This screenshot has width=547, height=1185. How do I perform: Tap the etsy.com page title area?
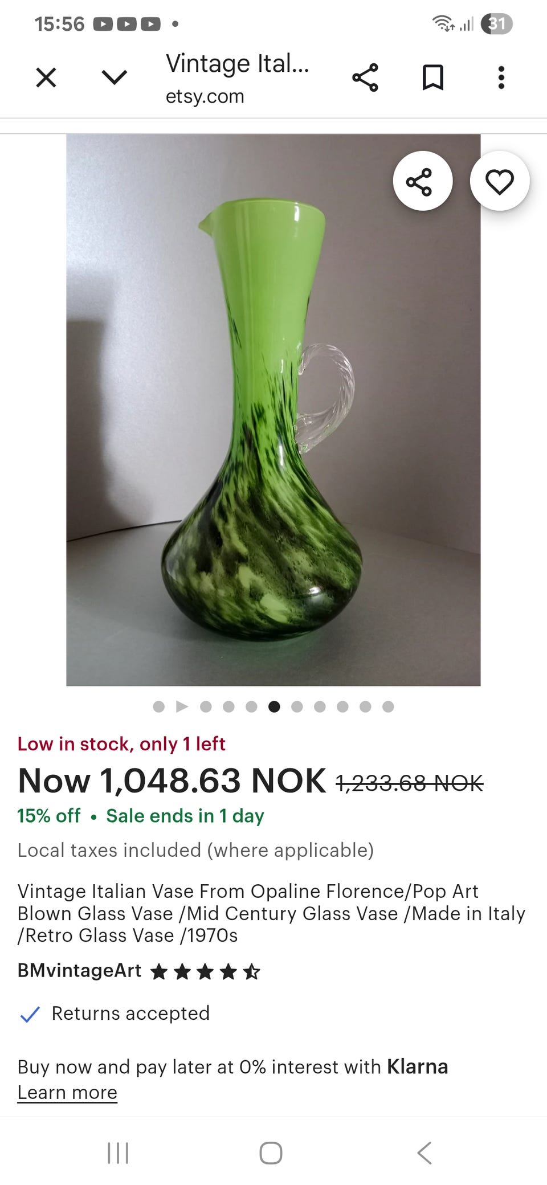[x=238, y=78]
